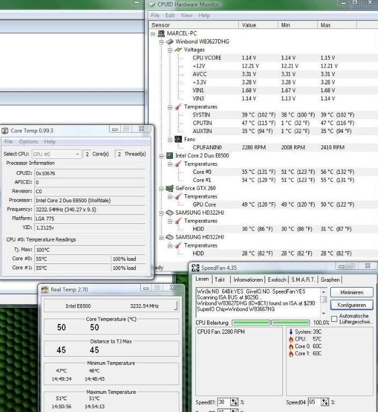Click the CPUID Hardware Monitor title icon

(152, 4)
